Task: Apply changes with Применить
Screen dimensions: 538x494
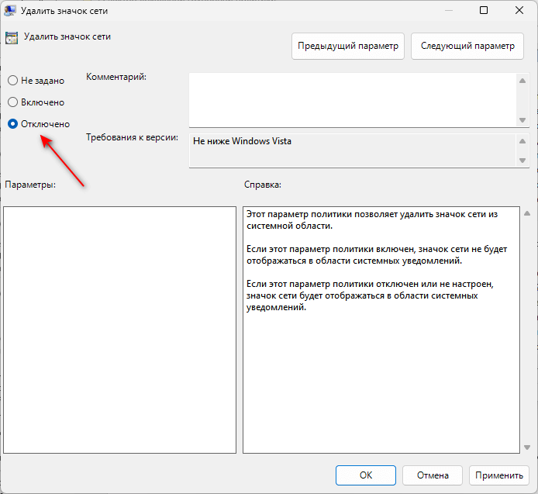Action: click(498, 475)
